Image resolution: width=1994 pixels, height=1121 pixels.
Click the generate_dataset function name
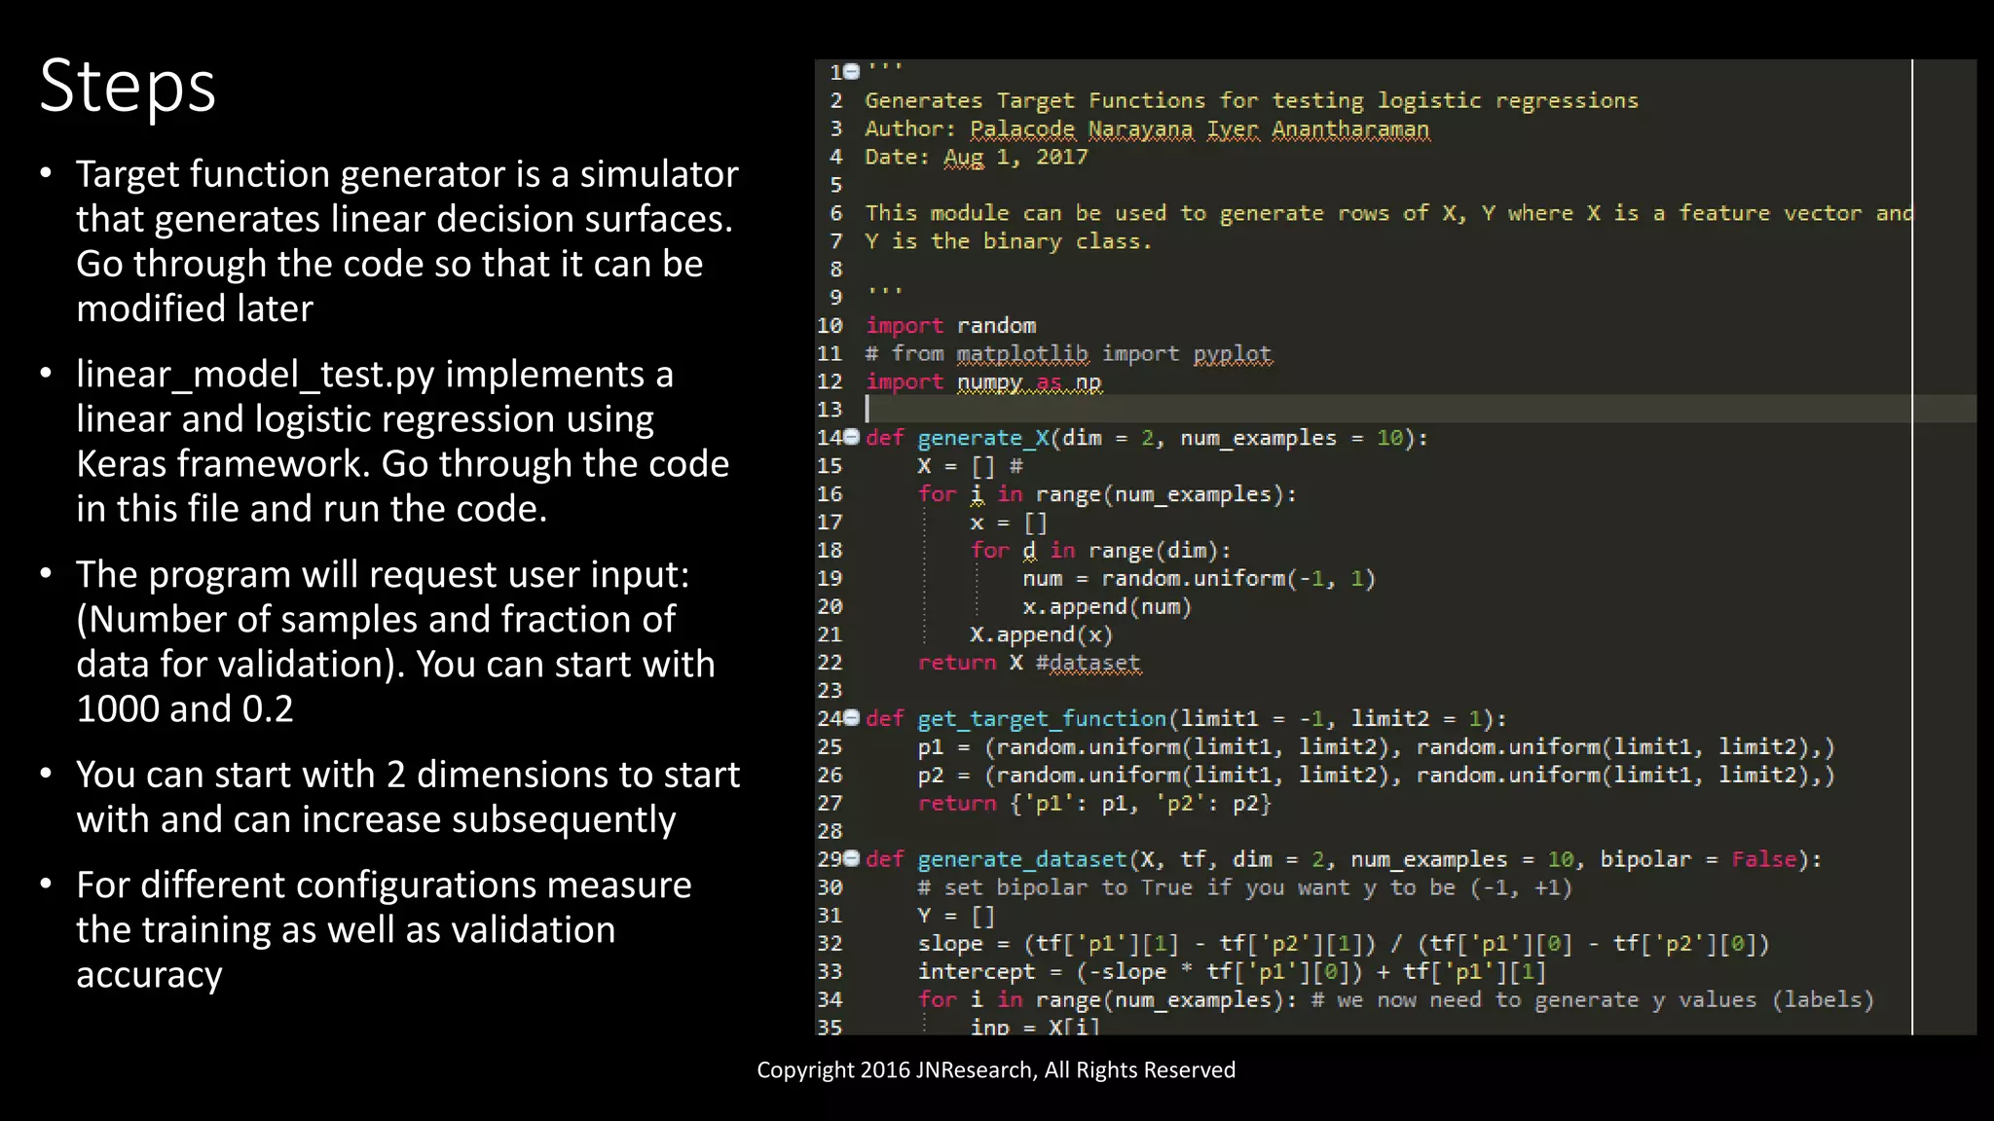click(x=1022, y=859)
